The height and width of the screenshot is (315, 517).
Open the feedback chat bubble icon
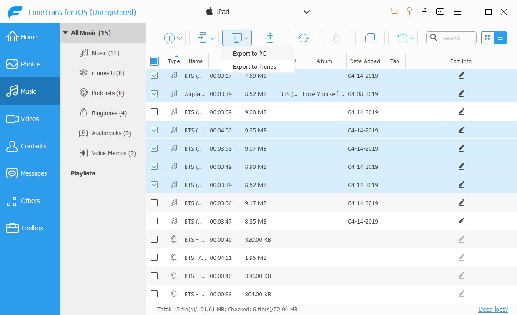[x=440, y=12]
